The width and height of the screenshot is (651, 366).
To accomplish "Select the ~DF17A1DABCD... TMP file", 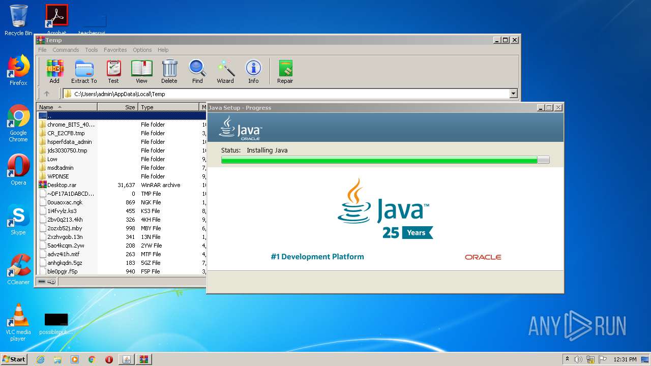I will tap(121, 194).
